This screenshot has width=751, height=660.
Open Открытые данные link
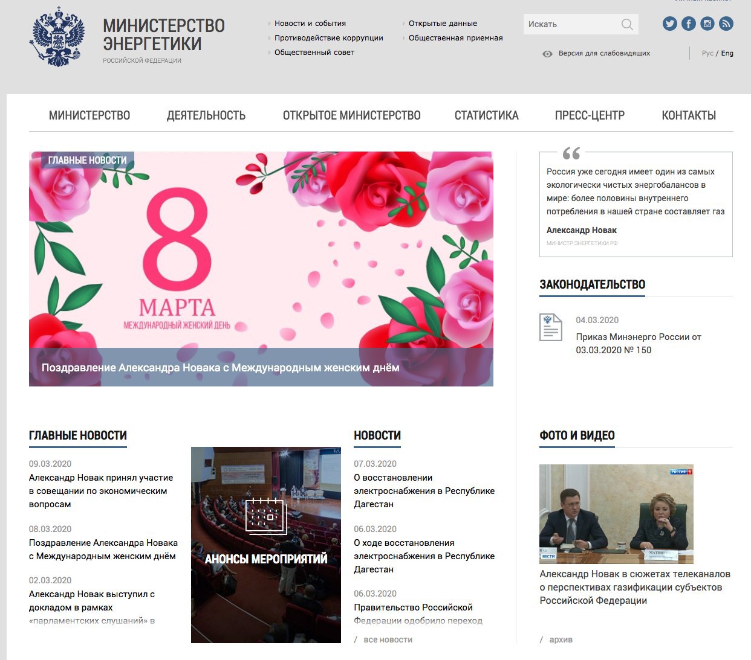click(x=443, y=24)
